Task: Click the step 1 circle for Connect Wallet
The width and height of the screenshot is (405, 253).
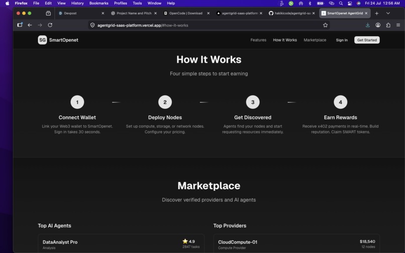Action: (77, 102)
